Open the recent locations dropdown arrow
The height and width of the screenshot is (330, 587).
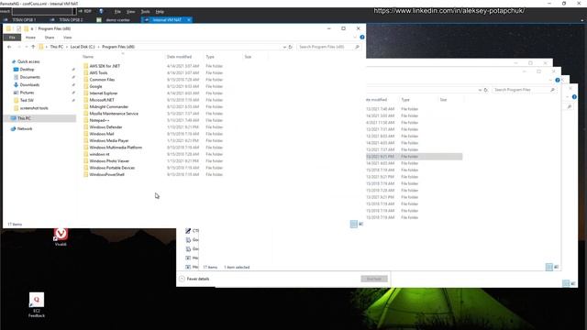coord(27,47)
